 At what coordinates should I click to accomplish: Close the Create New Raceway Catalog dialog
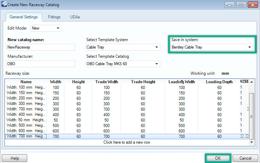(253, 5)
